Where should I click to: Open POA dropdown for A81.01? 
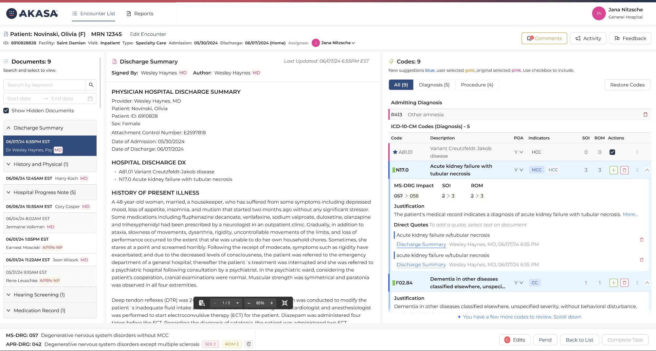pos(519,152)
